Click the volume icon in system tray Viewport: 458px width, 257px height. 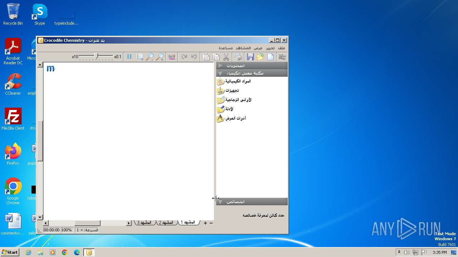tap(407, 252)
